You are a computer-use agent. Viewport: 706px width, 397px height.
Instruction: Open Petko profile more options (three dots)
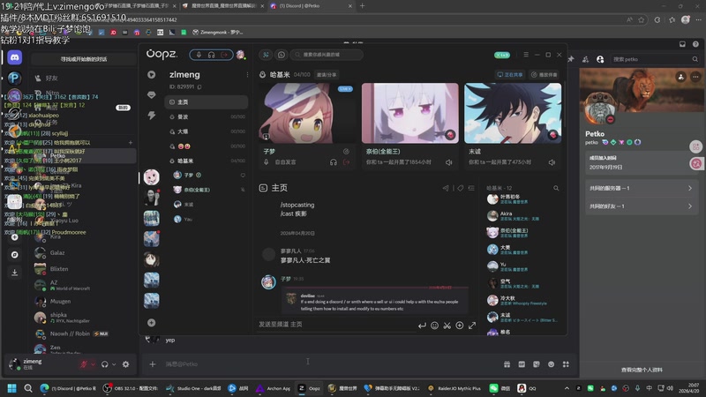tap(695, 77)
